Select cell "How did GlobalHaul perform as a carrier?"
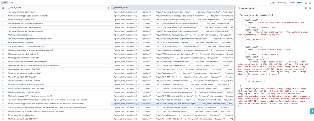The image size is (314, 121). point(58,81)
